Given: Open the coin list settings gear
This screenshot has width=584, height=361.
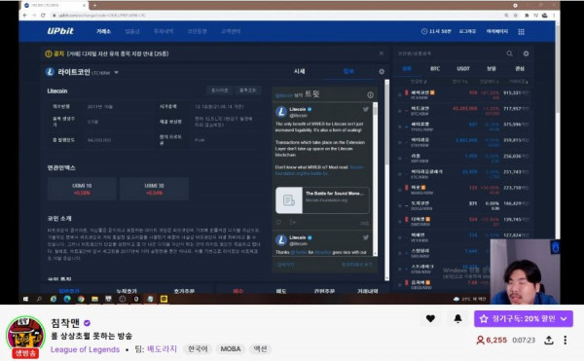Looking at the screenshot, I should click(526, 54).
